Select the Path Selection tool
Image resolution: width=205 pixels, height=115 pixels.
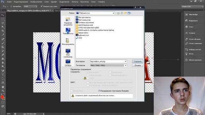(x=3, y=79)
